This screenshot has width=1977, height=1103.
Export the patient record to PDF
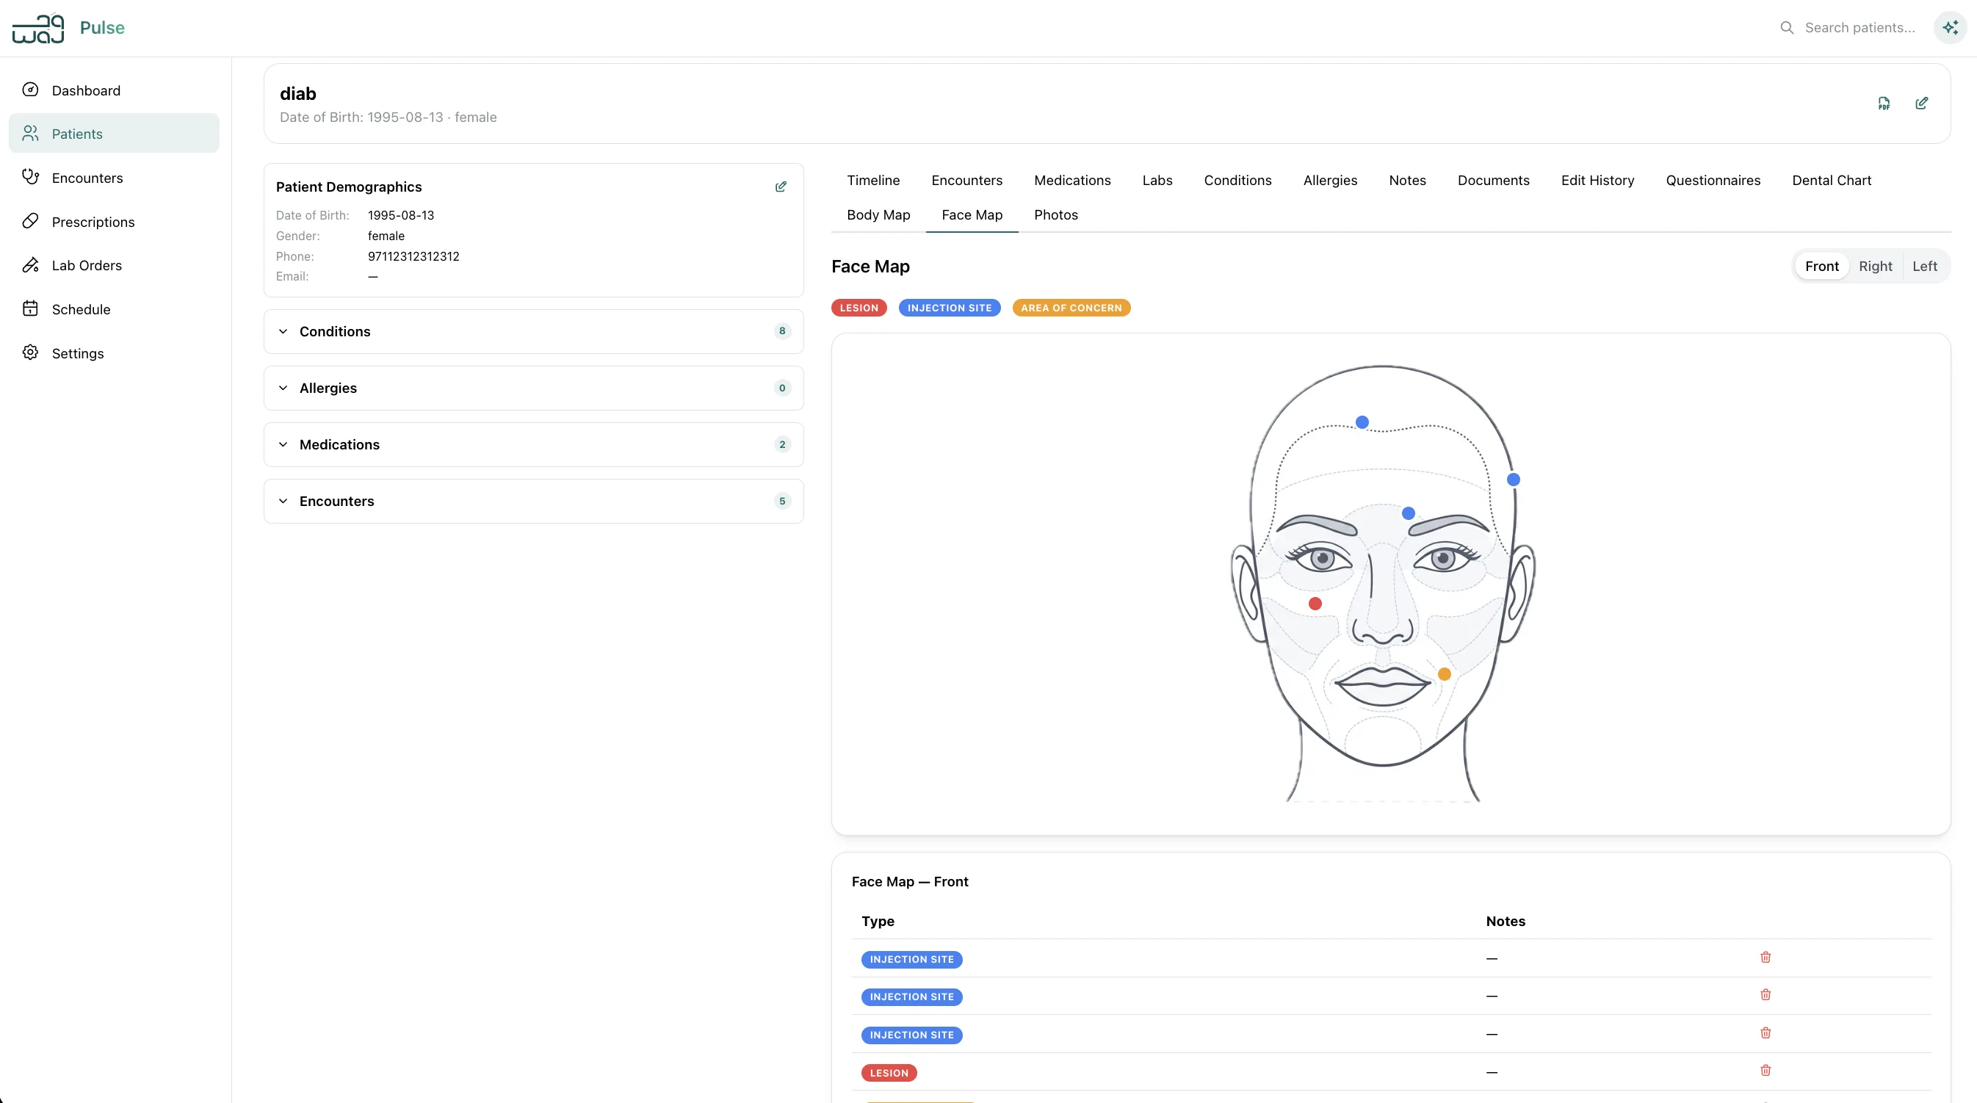pos(1884,103)
